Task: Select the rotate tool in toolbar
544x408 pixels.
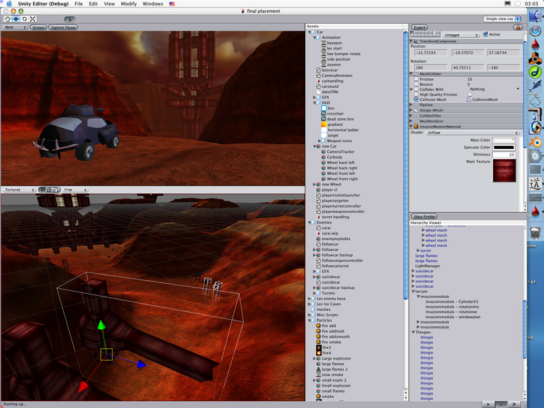Action: 24,19
